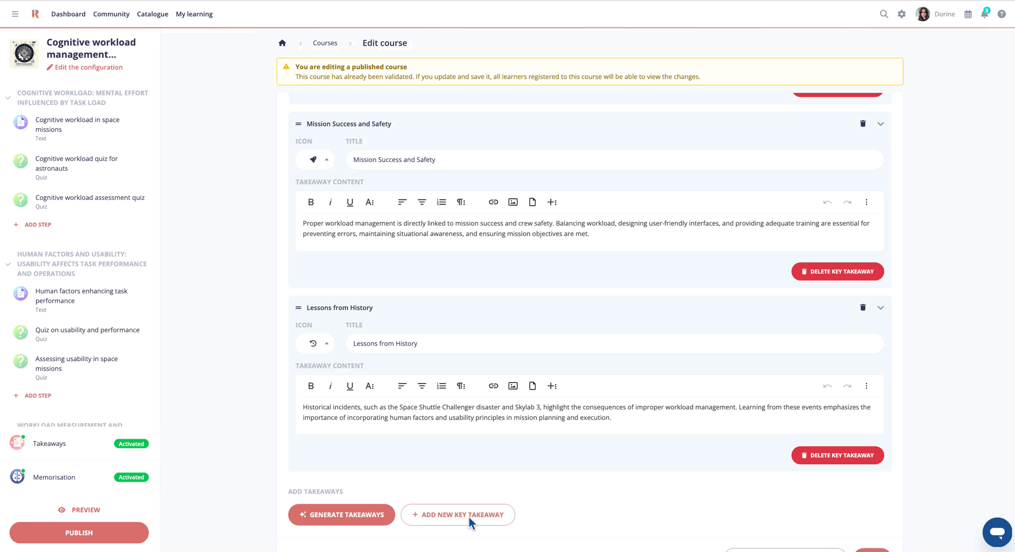This screenshot has height=552, width=1015.
Task: Insert image in Lessons from History editor
Action: coord(513,386)
